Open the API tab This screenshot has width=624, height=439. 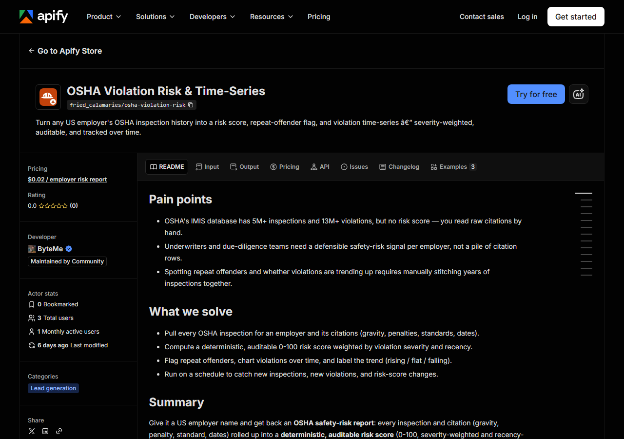tap(320, 167)
